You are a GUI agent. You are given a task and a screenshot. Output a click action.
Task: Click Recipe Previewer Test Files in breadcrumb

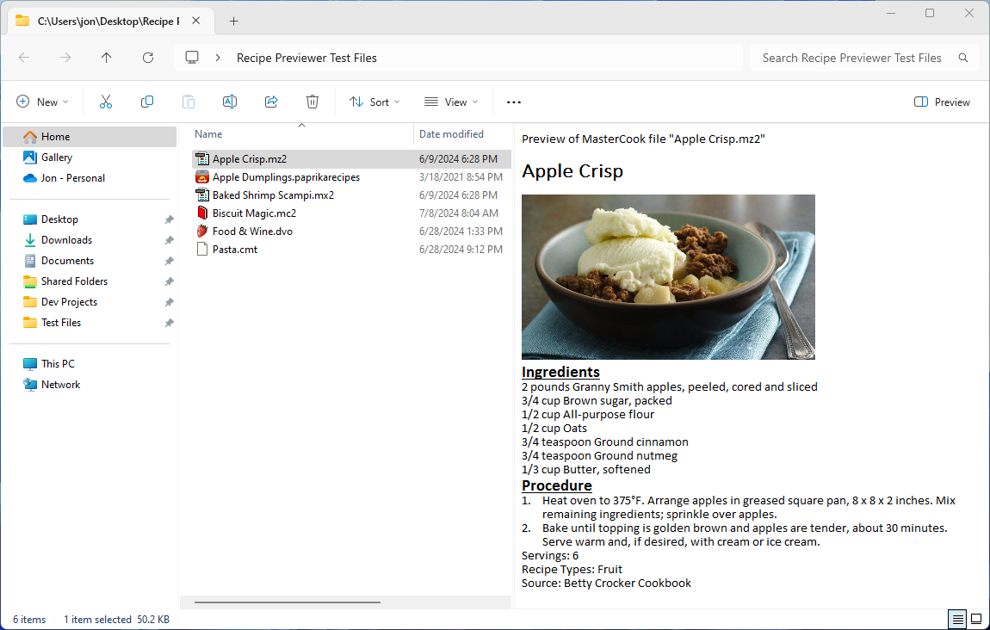tap(306, 58)
